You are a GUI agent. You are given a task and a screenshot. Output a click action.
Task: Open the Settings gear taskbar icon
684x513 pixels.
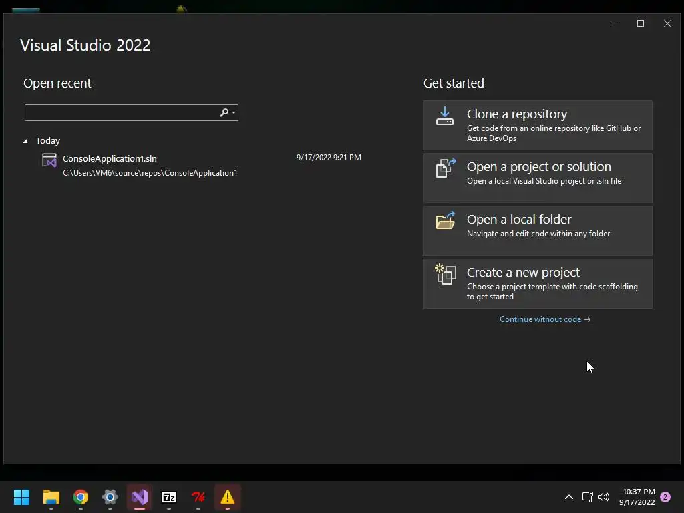110,497
